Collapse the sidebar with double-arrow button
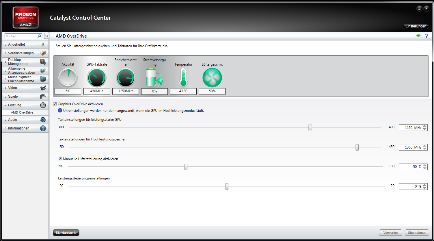Screen dimensions: 434x241 pyautogui.click(x=46, y=36)
